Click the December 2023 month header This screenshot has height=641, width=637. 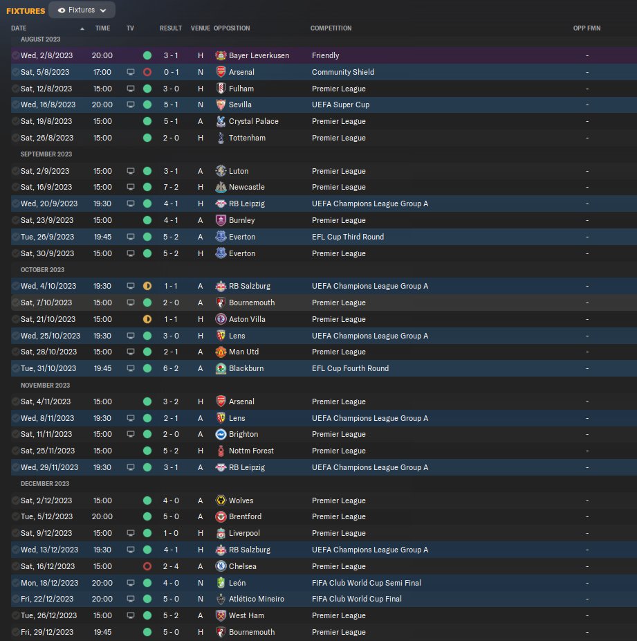pos(45,484)
